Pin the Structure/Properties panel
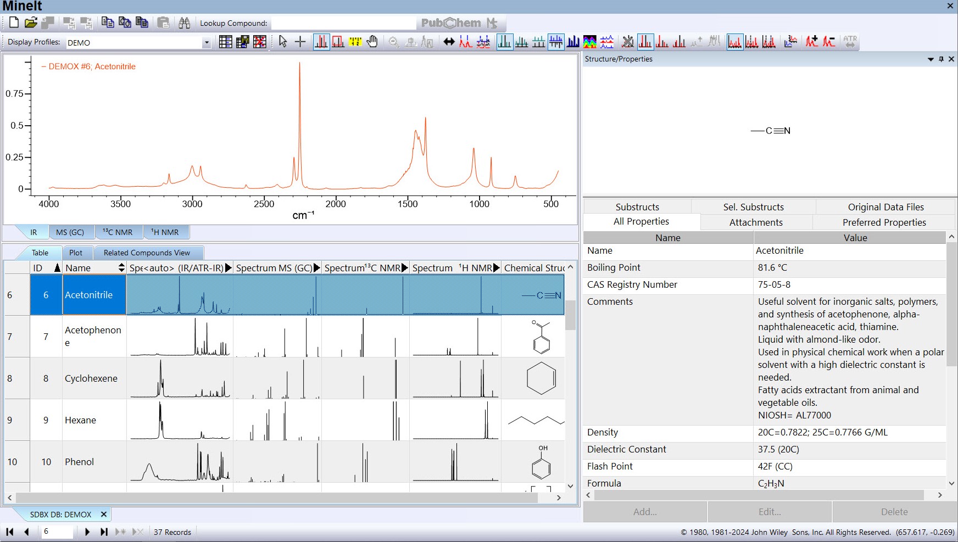Screen dimensions: 958x542 tap(941, 59)
